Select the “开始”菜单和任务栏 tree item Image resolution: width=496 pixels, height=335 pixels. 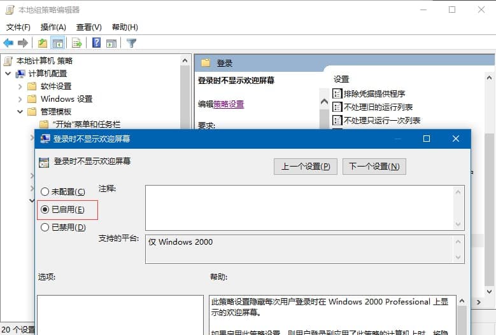[87, 124]
